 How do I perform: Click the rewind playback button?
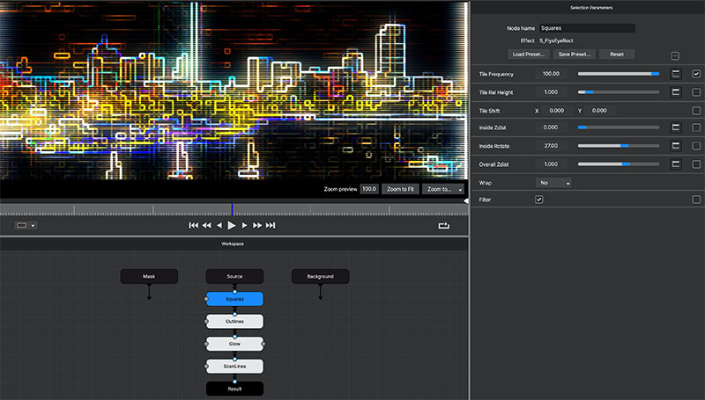coord(206,226)
